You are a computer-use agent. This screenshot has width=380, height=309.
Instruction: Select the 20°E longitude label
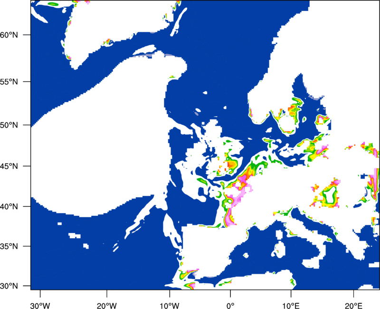point(353,306)
